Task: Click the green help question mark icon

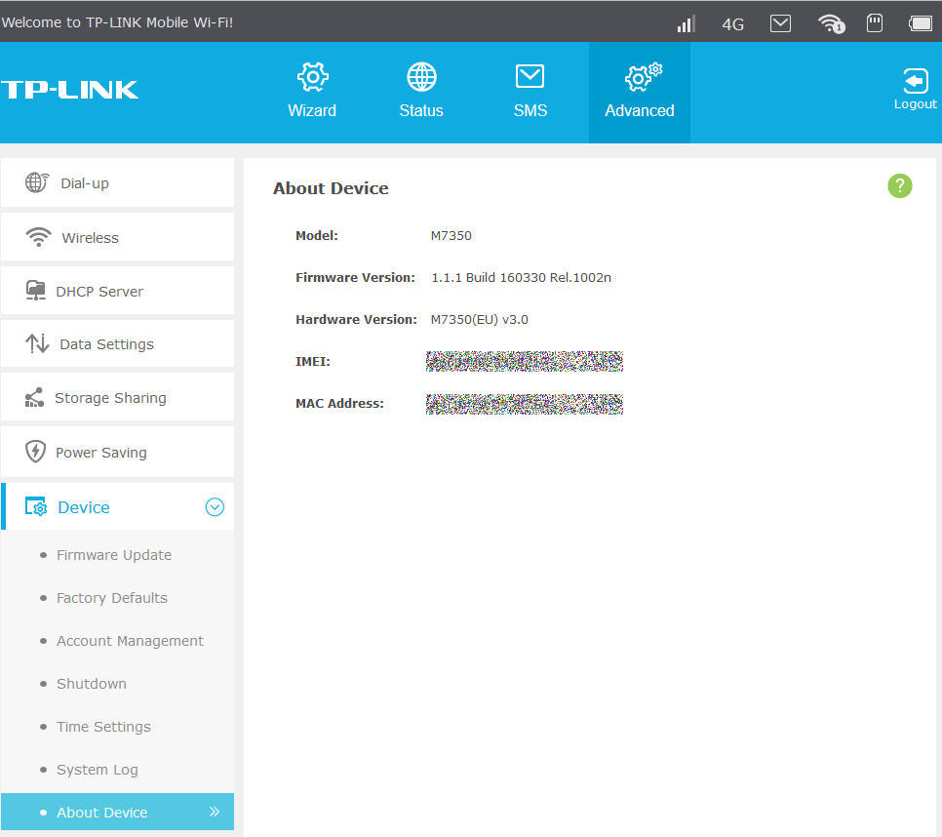Action: point(899,185)
